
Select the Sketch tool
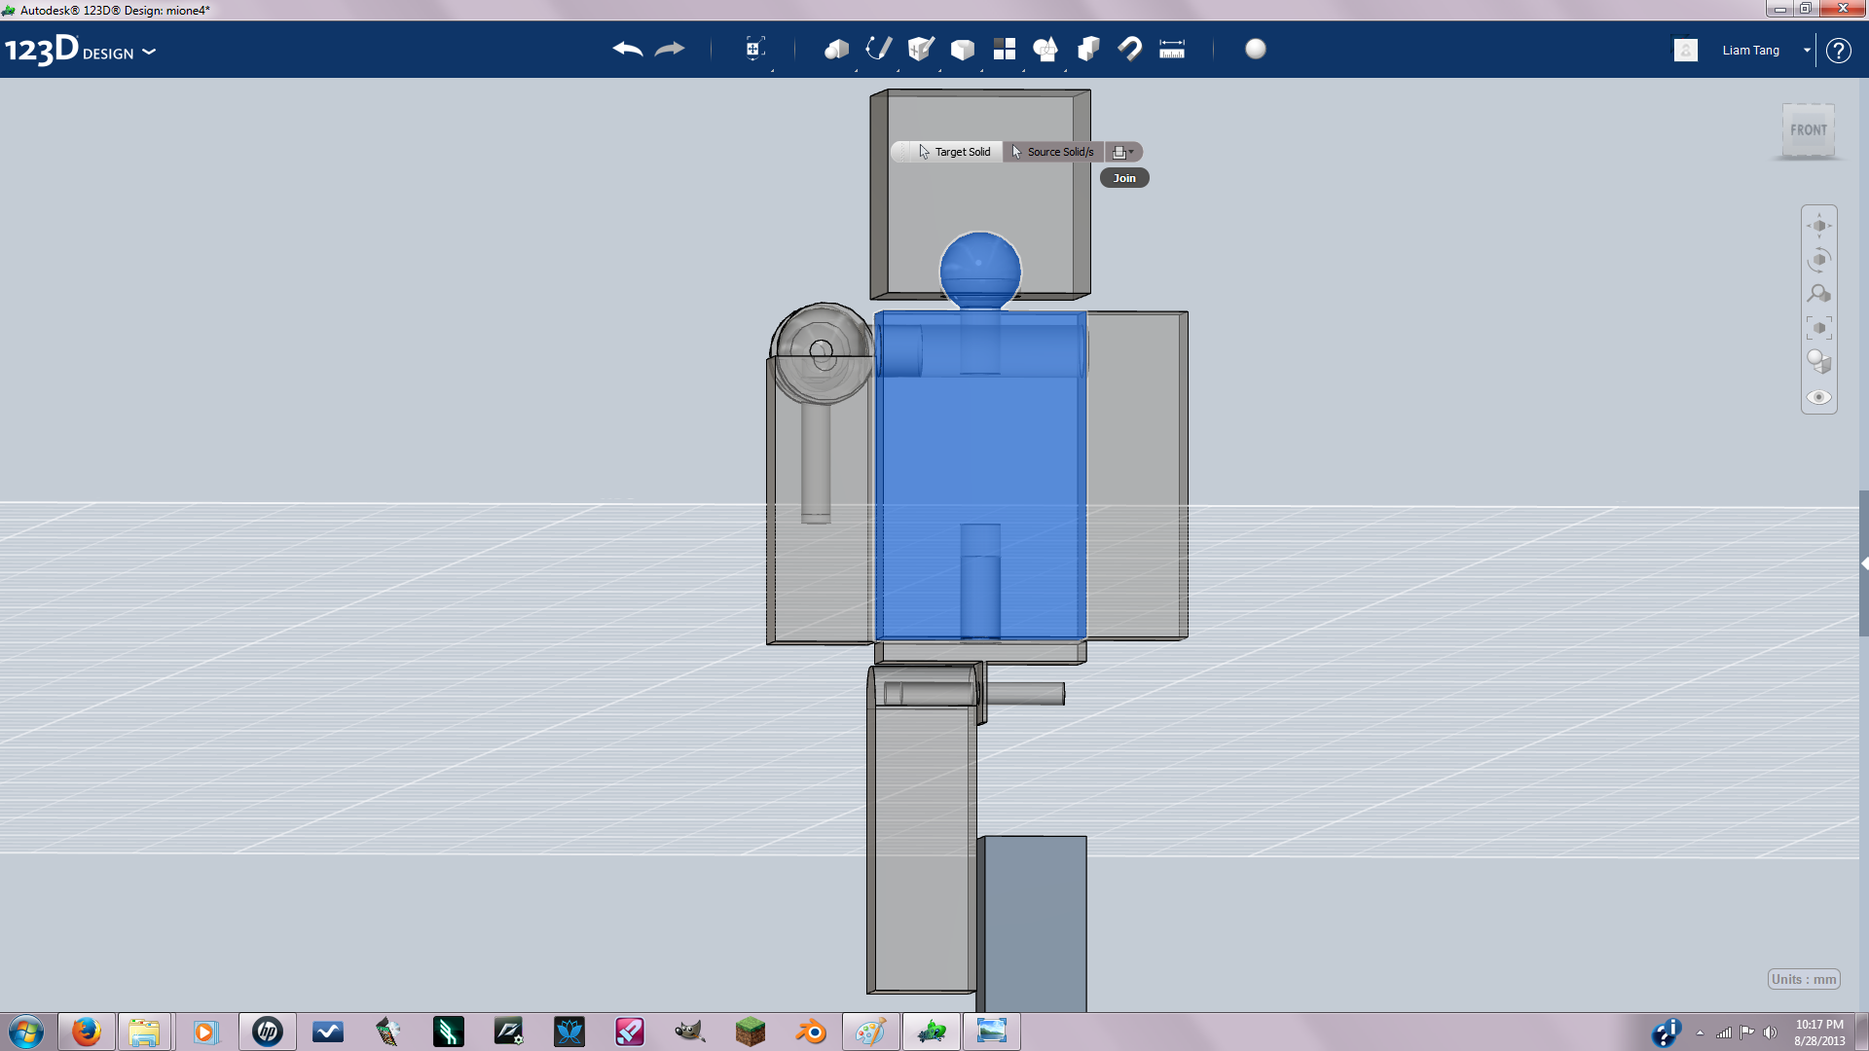pyautogui.click(x=879, y=50)
